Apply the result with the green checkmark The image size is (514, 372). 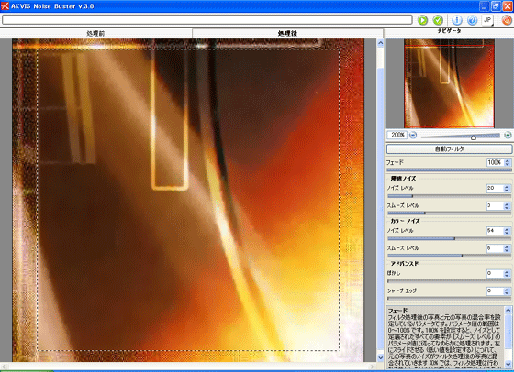click(x=438, y=20)
